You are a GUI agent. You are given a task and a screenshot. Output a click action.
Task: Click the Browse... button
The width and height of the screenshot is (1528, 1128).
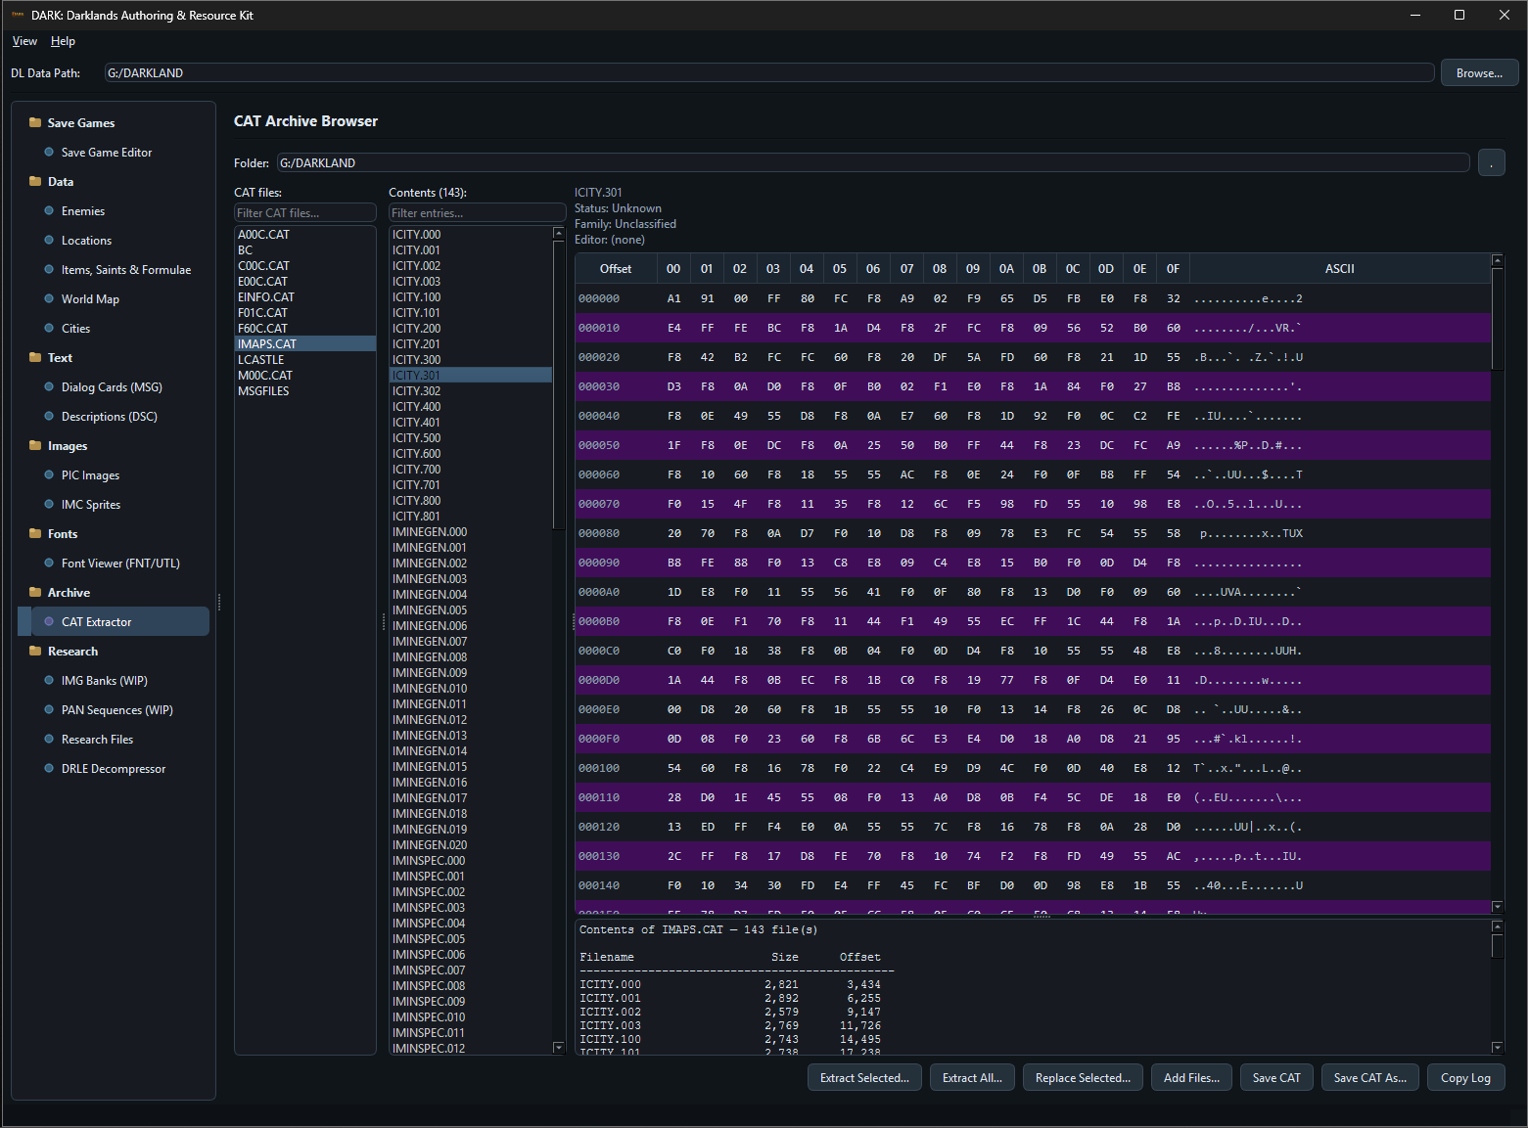tap(1479, 72)
